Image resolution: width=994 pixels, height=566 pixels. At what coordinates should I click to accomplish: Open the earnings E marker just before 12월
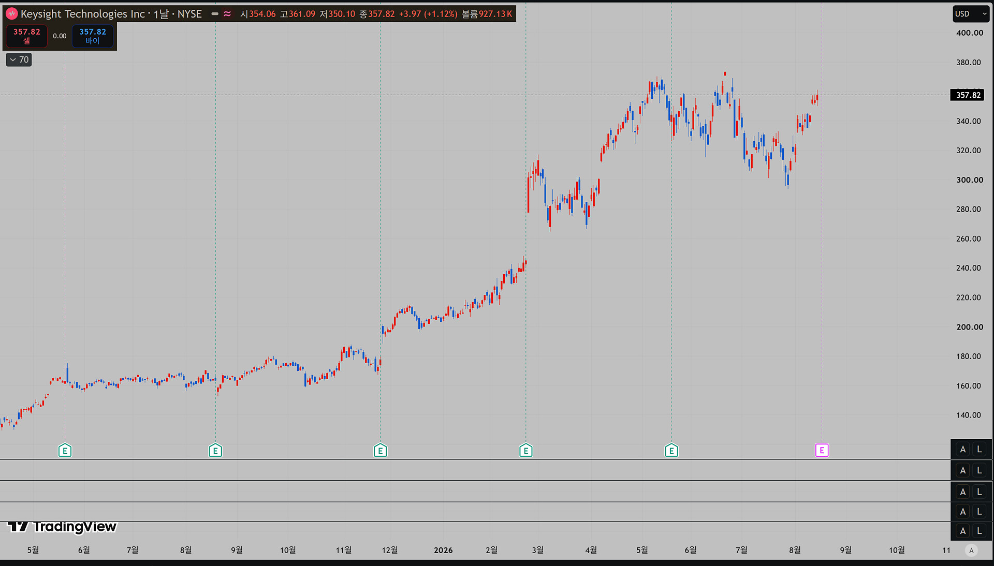point(380,451)
